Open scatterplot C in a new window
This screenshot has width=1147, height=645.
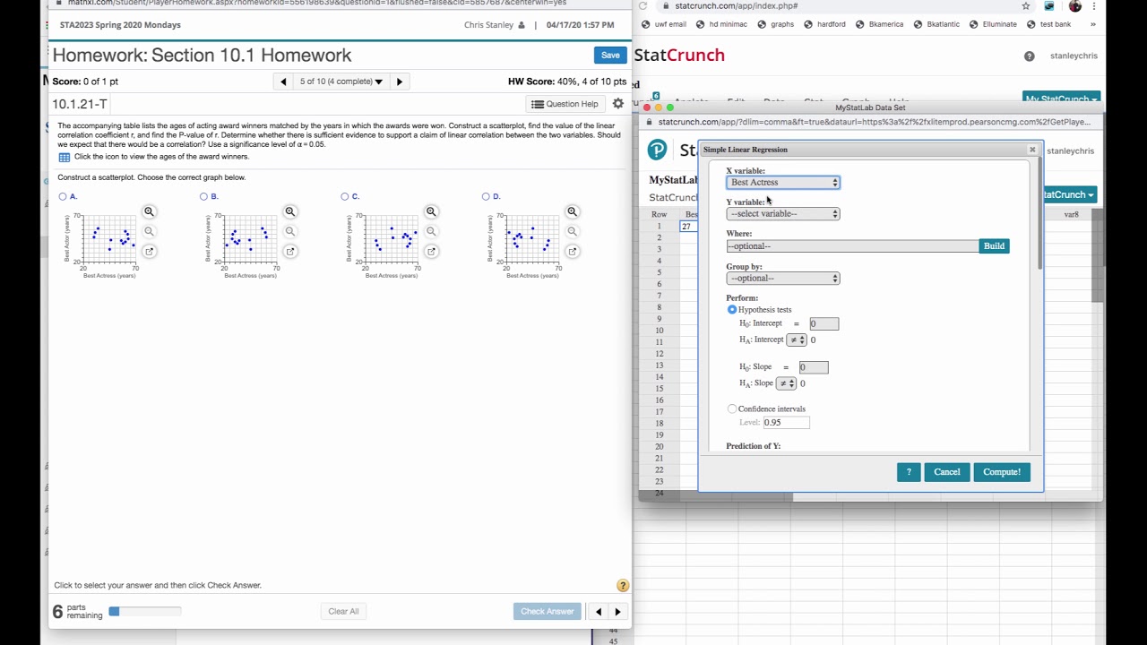pyautogui.click(x=431, y=252)
